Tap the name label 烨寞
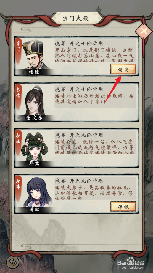Image resolution: width=153 pixels, height=273 pixels. pyautogui.click(x=34, y=164)
